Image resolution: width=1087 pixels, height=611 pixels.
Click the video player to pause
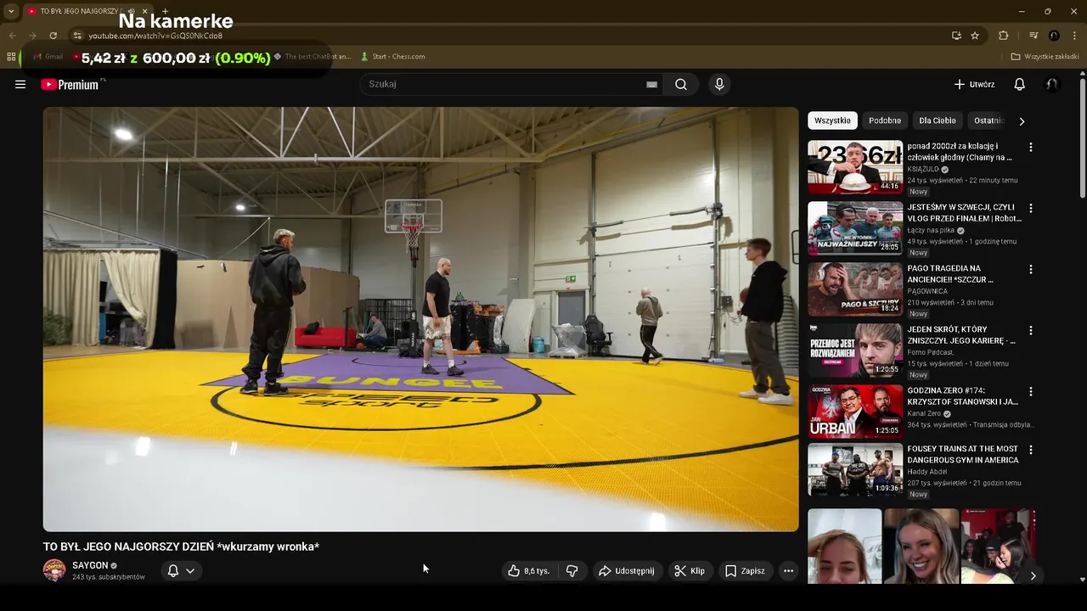click(x=420, y=319)
